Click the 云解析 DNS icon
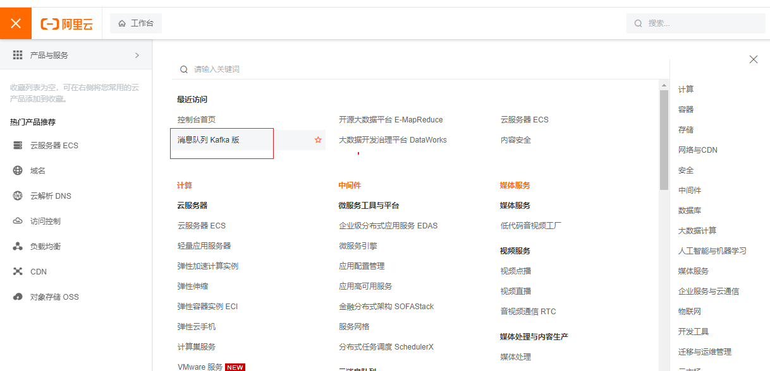This screenshot has height=371, width=770. [18, 196]
